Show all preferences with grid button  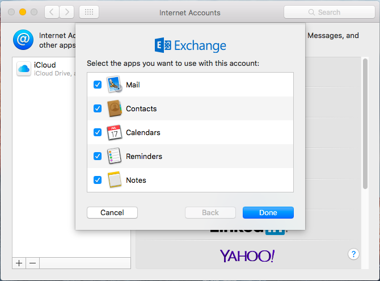pyautogui.click(x=89, y=12)
